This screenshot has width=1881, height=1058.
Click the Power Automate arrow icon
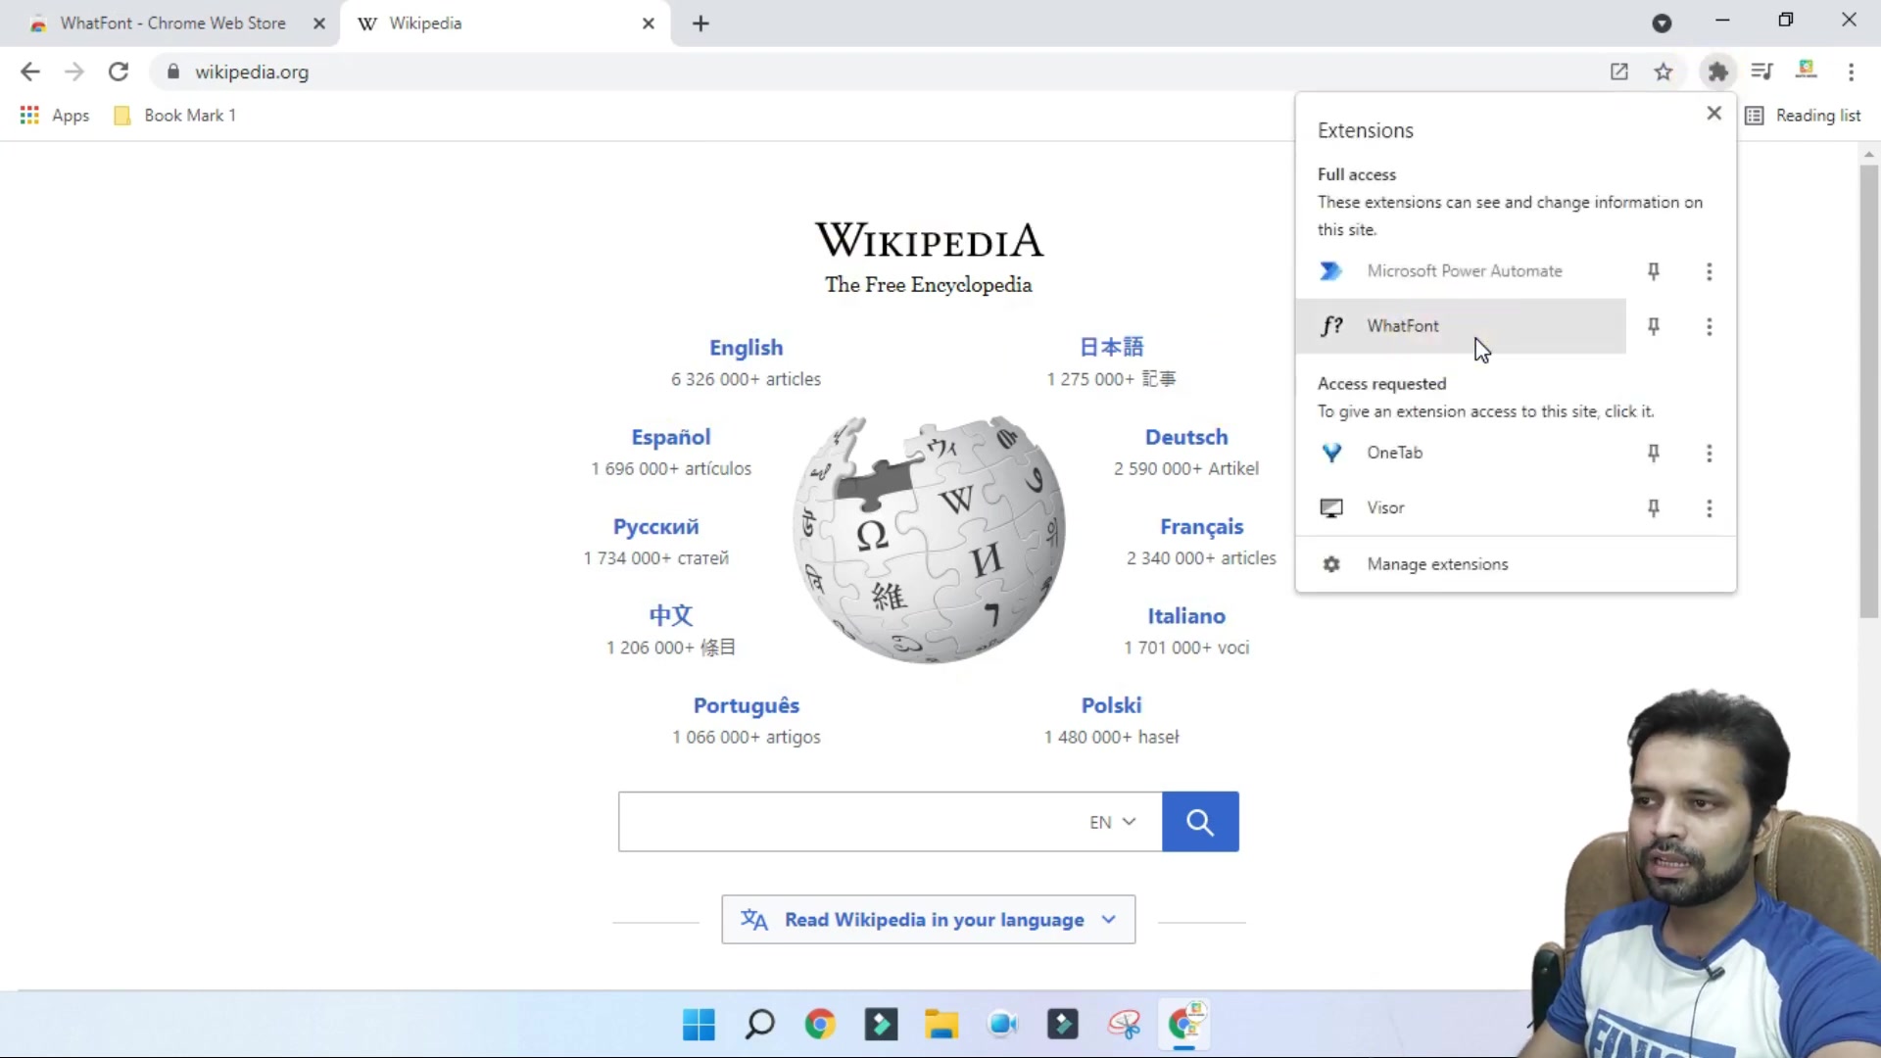click(x=1330, y=271)
